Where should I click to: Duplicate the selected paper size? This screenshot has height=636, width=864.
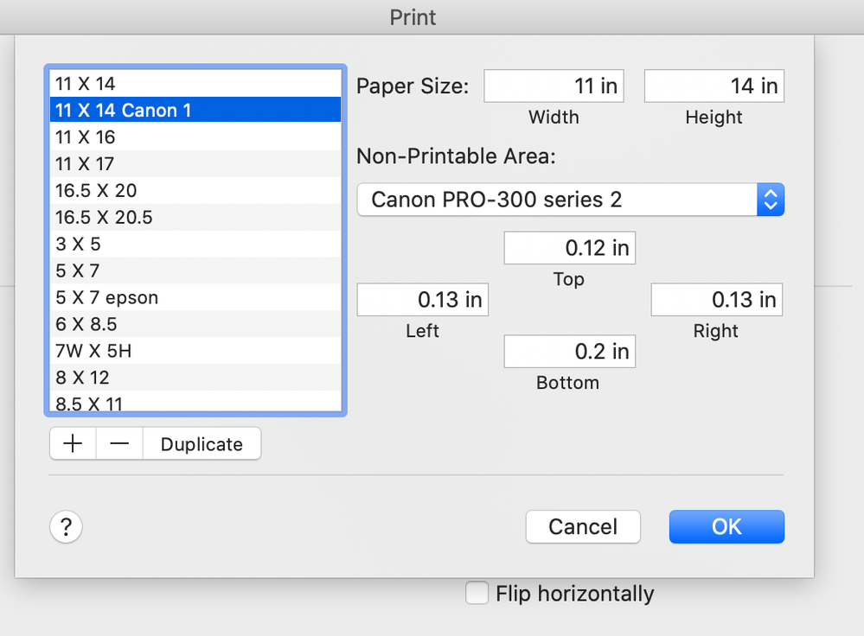[x=202, y=444]
